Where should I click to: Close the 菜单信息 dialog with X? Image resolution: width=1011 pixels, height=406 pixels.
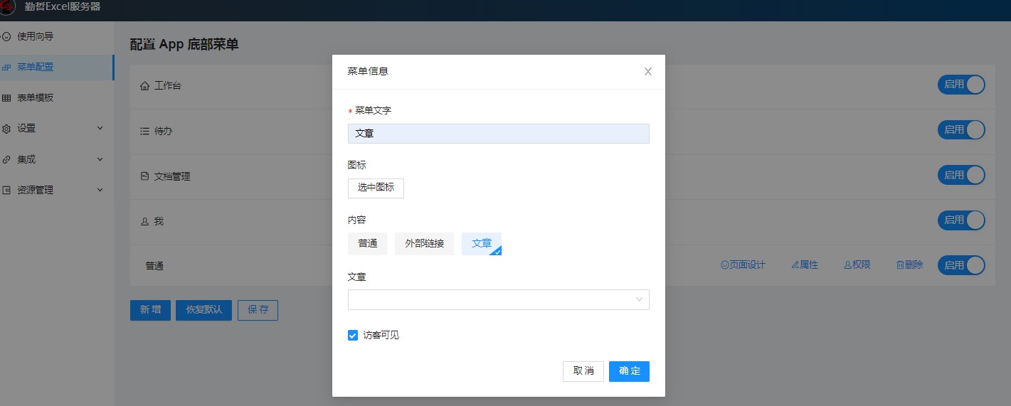pos(647,72)
